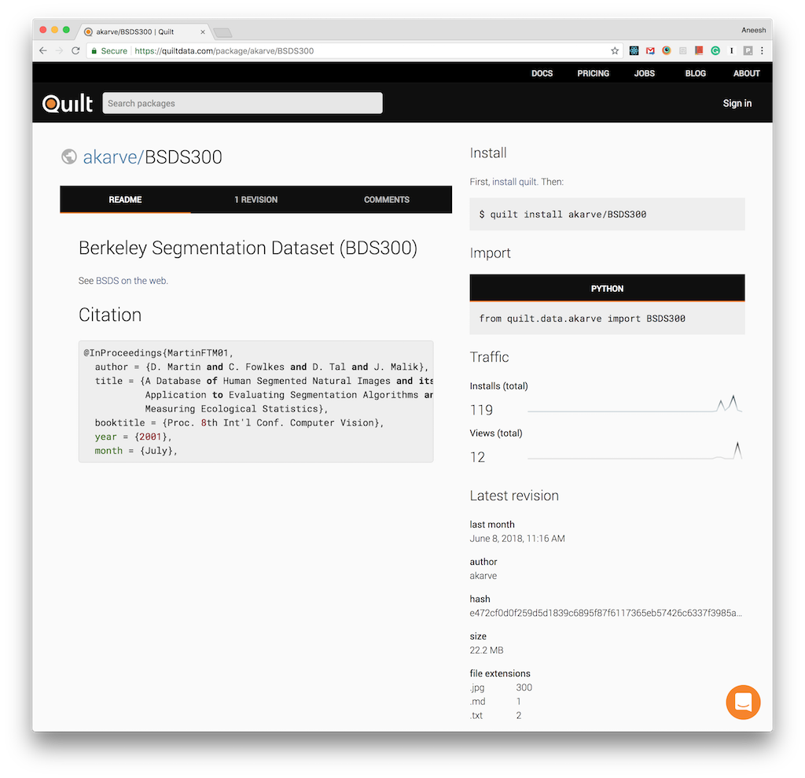Switch to the 1 REVISION tab
Viewport: 805px width, 778px height.
[255, 199]
